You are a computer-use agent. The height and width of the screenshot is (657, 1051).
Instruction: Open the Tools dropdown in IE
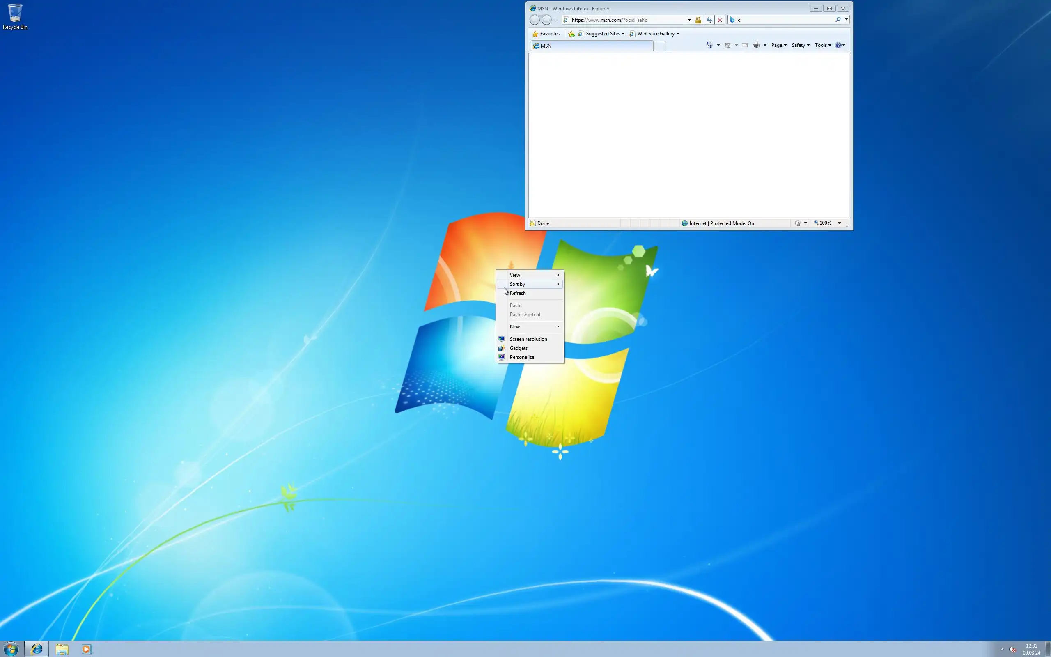(x=823, y=45)
